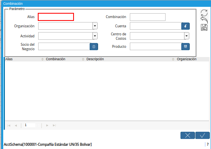The height and width of the screenshot is (149, 211).
Task: Expand the Centro de Costos dropdown arrow
Action: [x=186, y=36]
